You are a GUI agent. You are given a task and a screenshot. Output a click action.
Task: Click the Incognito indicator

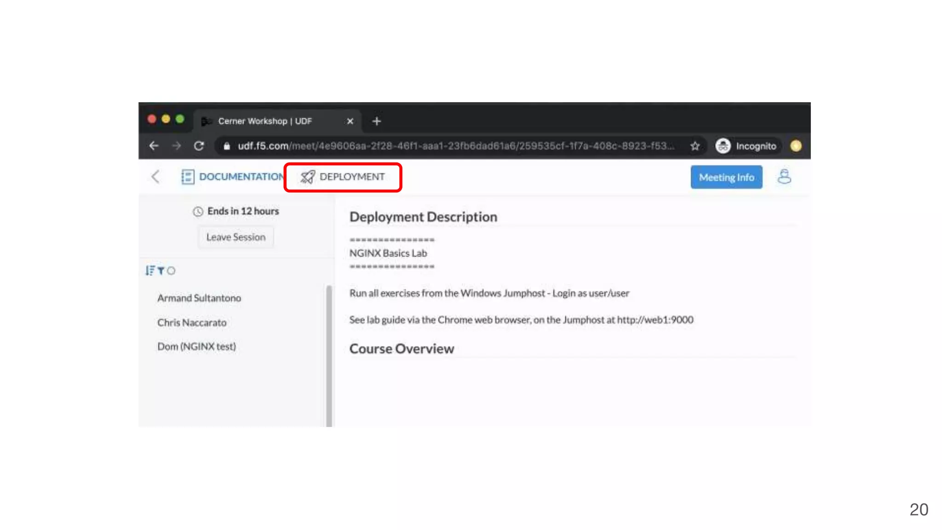coord(747,146)
